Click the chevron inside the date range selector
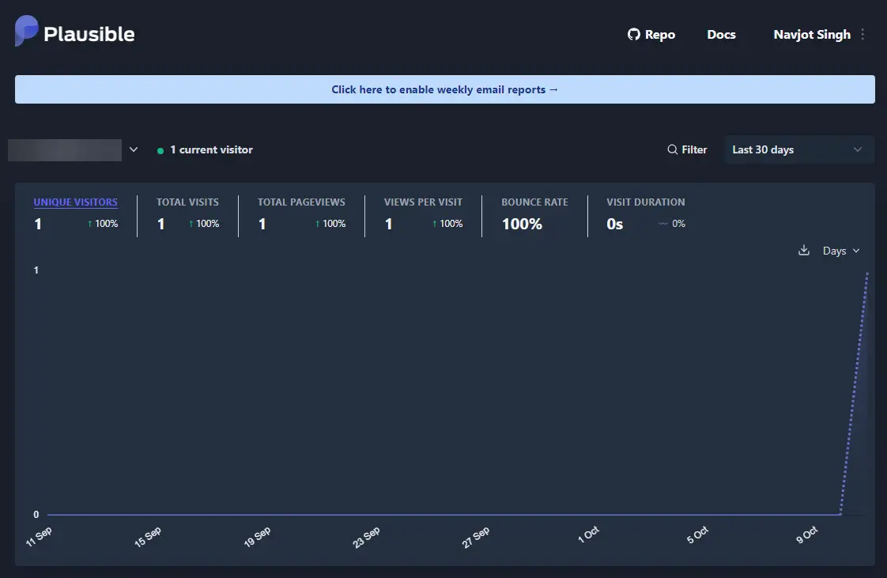Image resolution: width=887 pixels, height=578 pixels. pyautogui.click(x=858, y=149)
